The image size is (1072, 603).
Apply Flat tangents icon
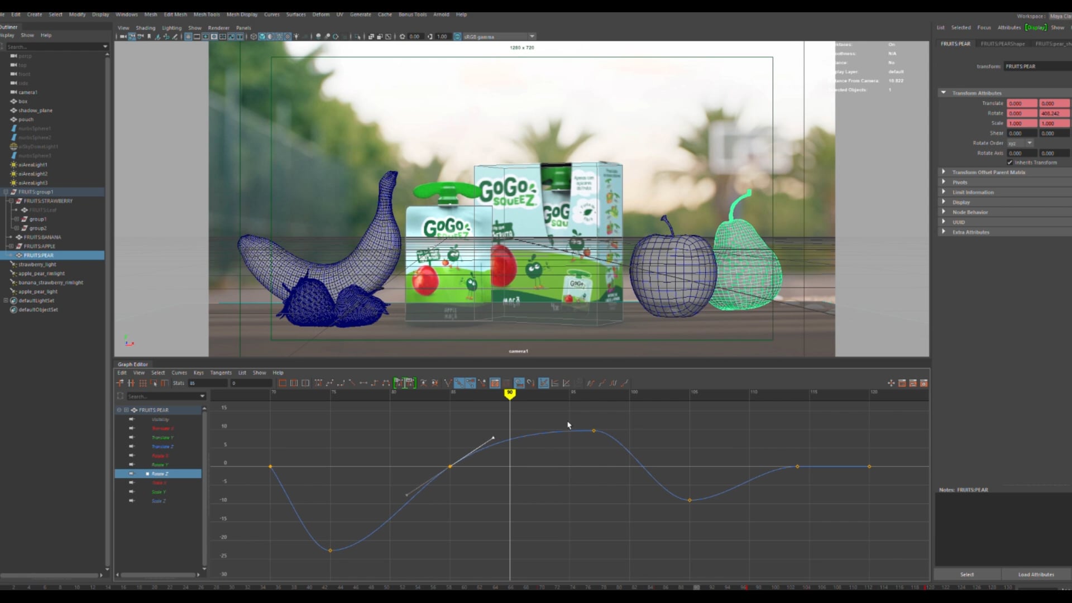(x=363, y=383)
